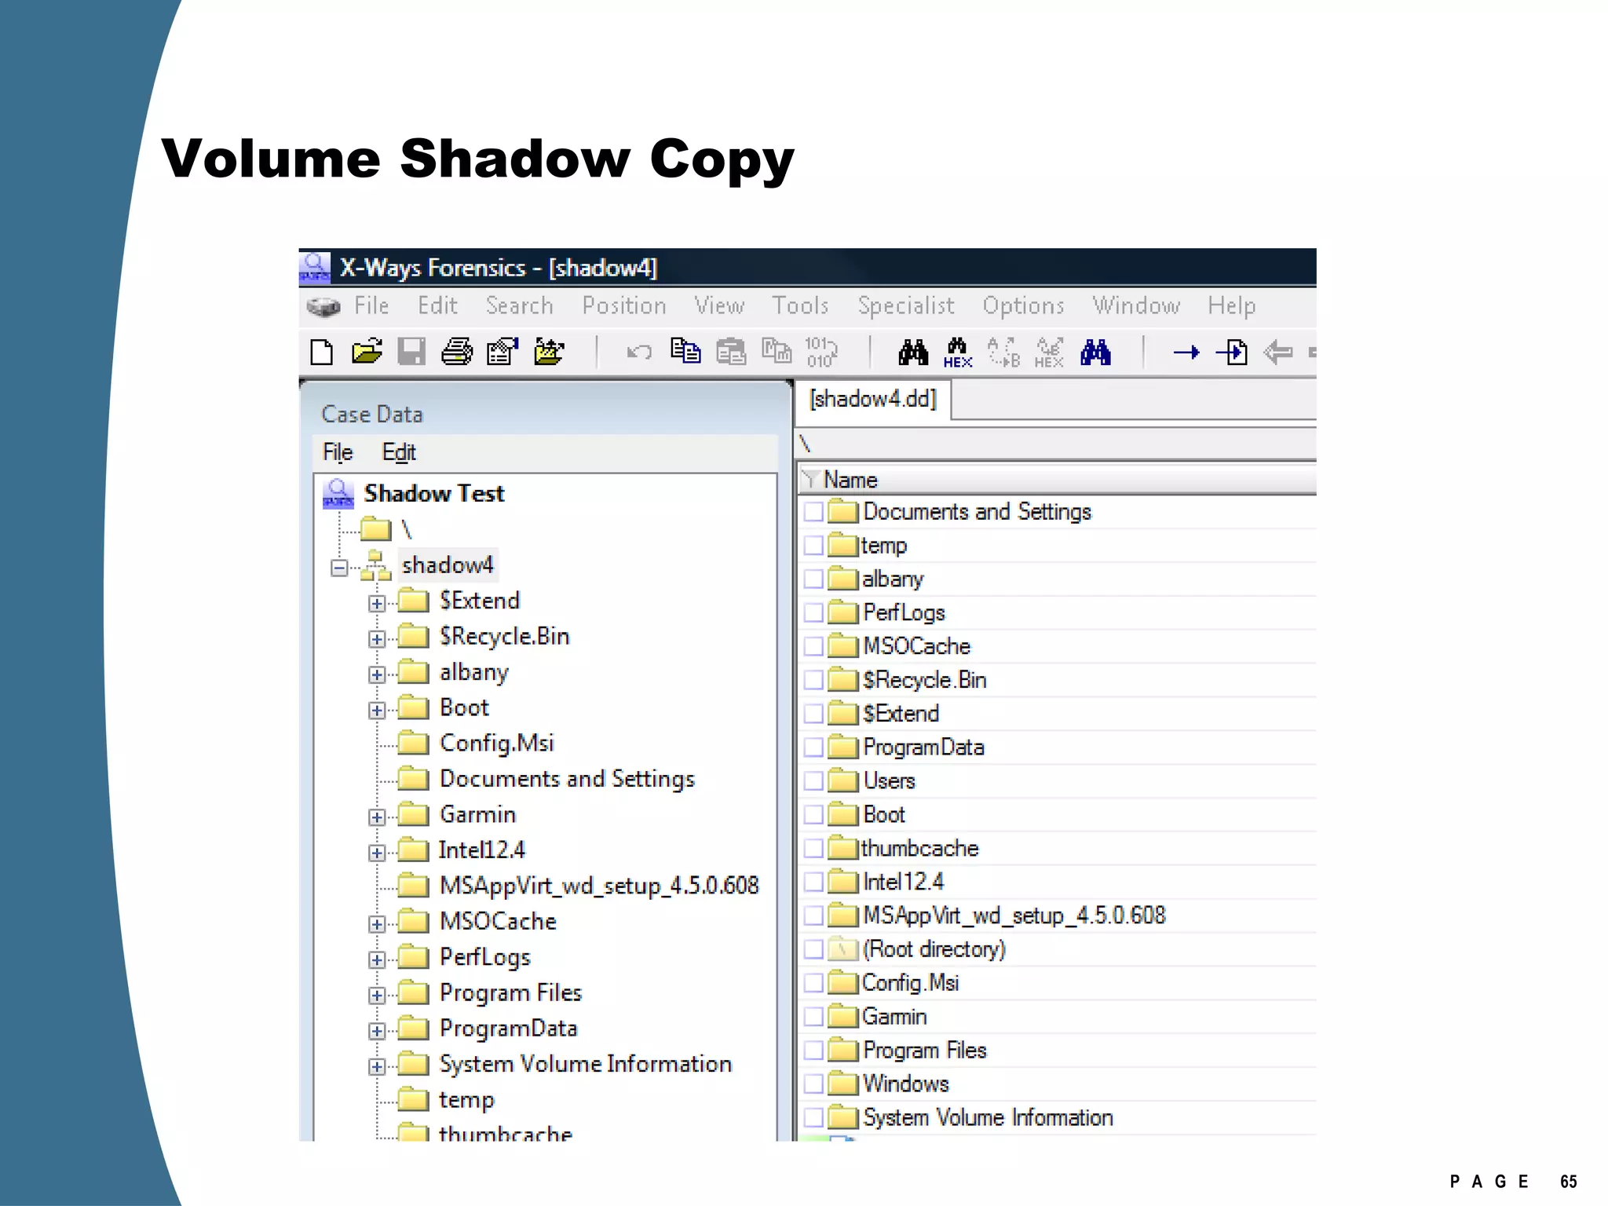Expand the Program Files tree folder
This screenshot has width=1608, height=1206.
[x=377, y=996]
